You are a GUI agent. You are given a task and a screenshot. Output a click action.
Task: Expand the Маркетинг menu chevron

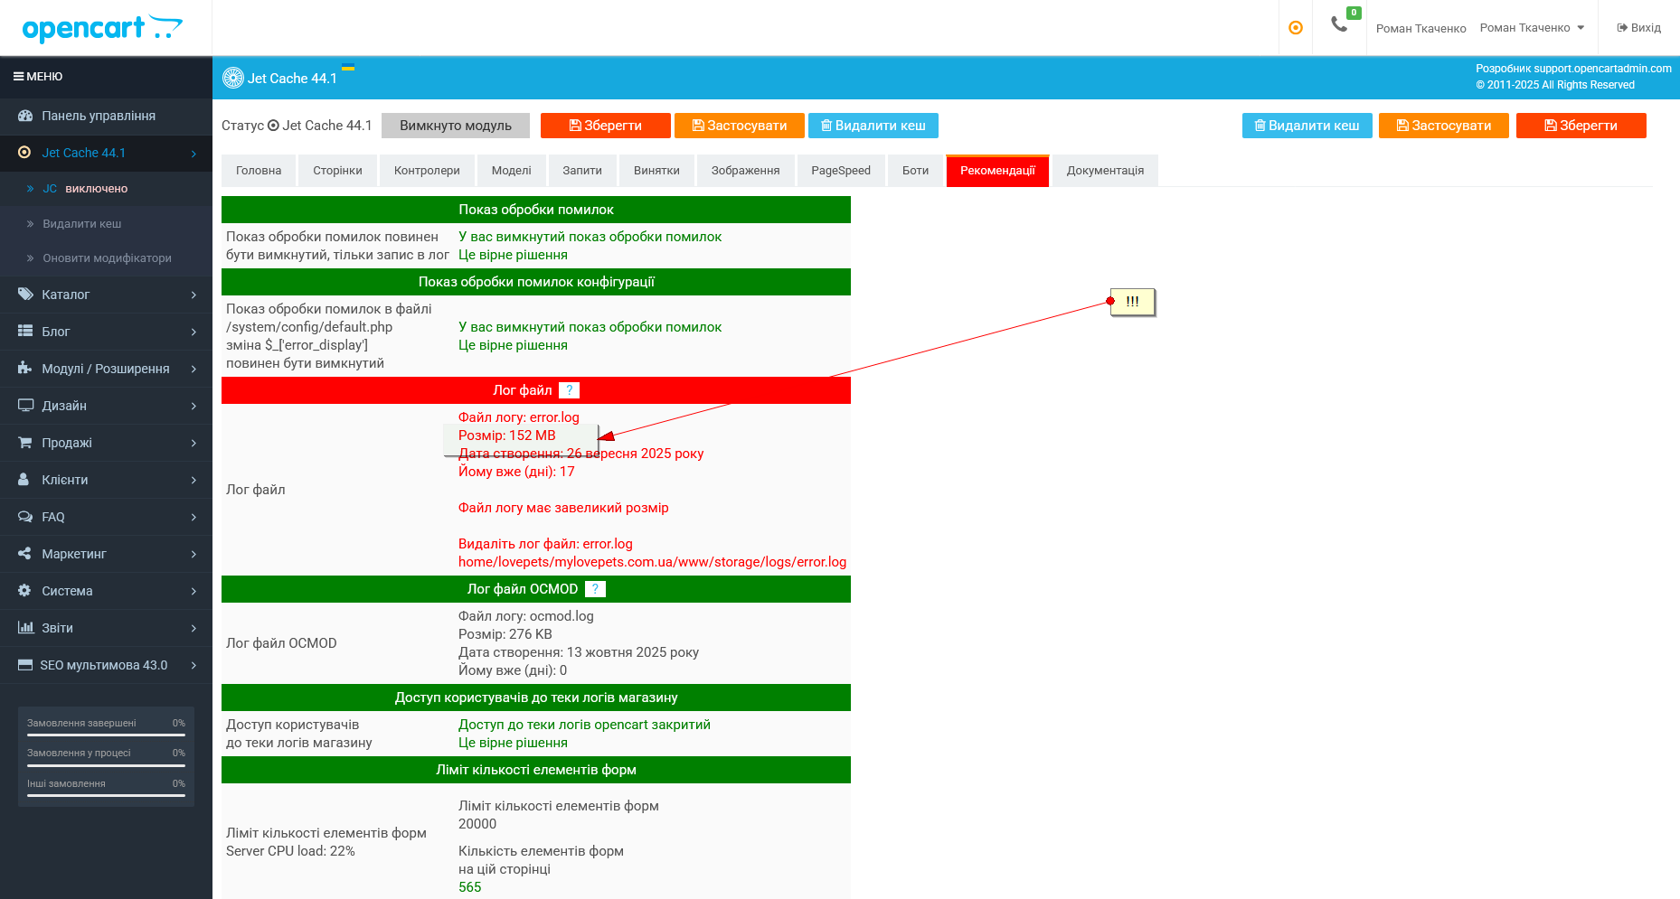click(x=193, y=555)
